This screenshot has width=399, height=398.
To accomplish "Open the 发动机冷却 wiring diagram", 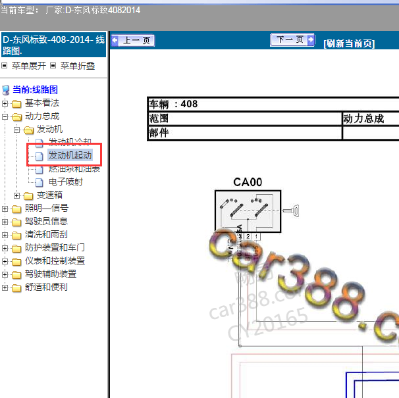I will click(70, 142).
